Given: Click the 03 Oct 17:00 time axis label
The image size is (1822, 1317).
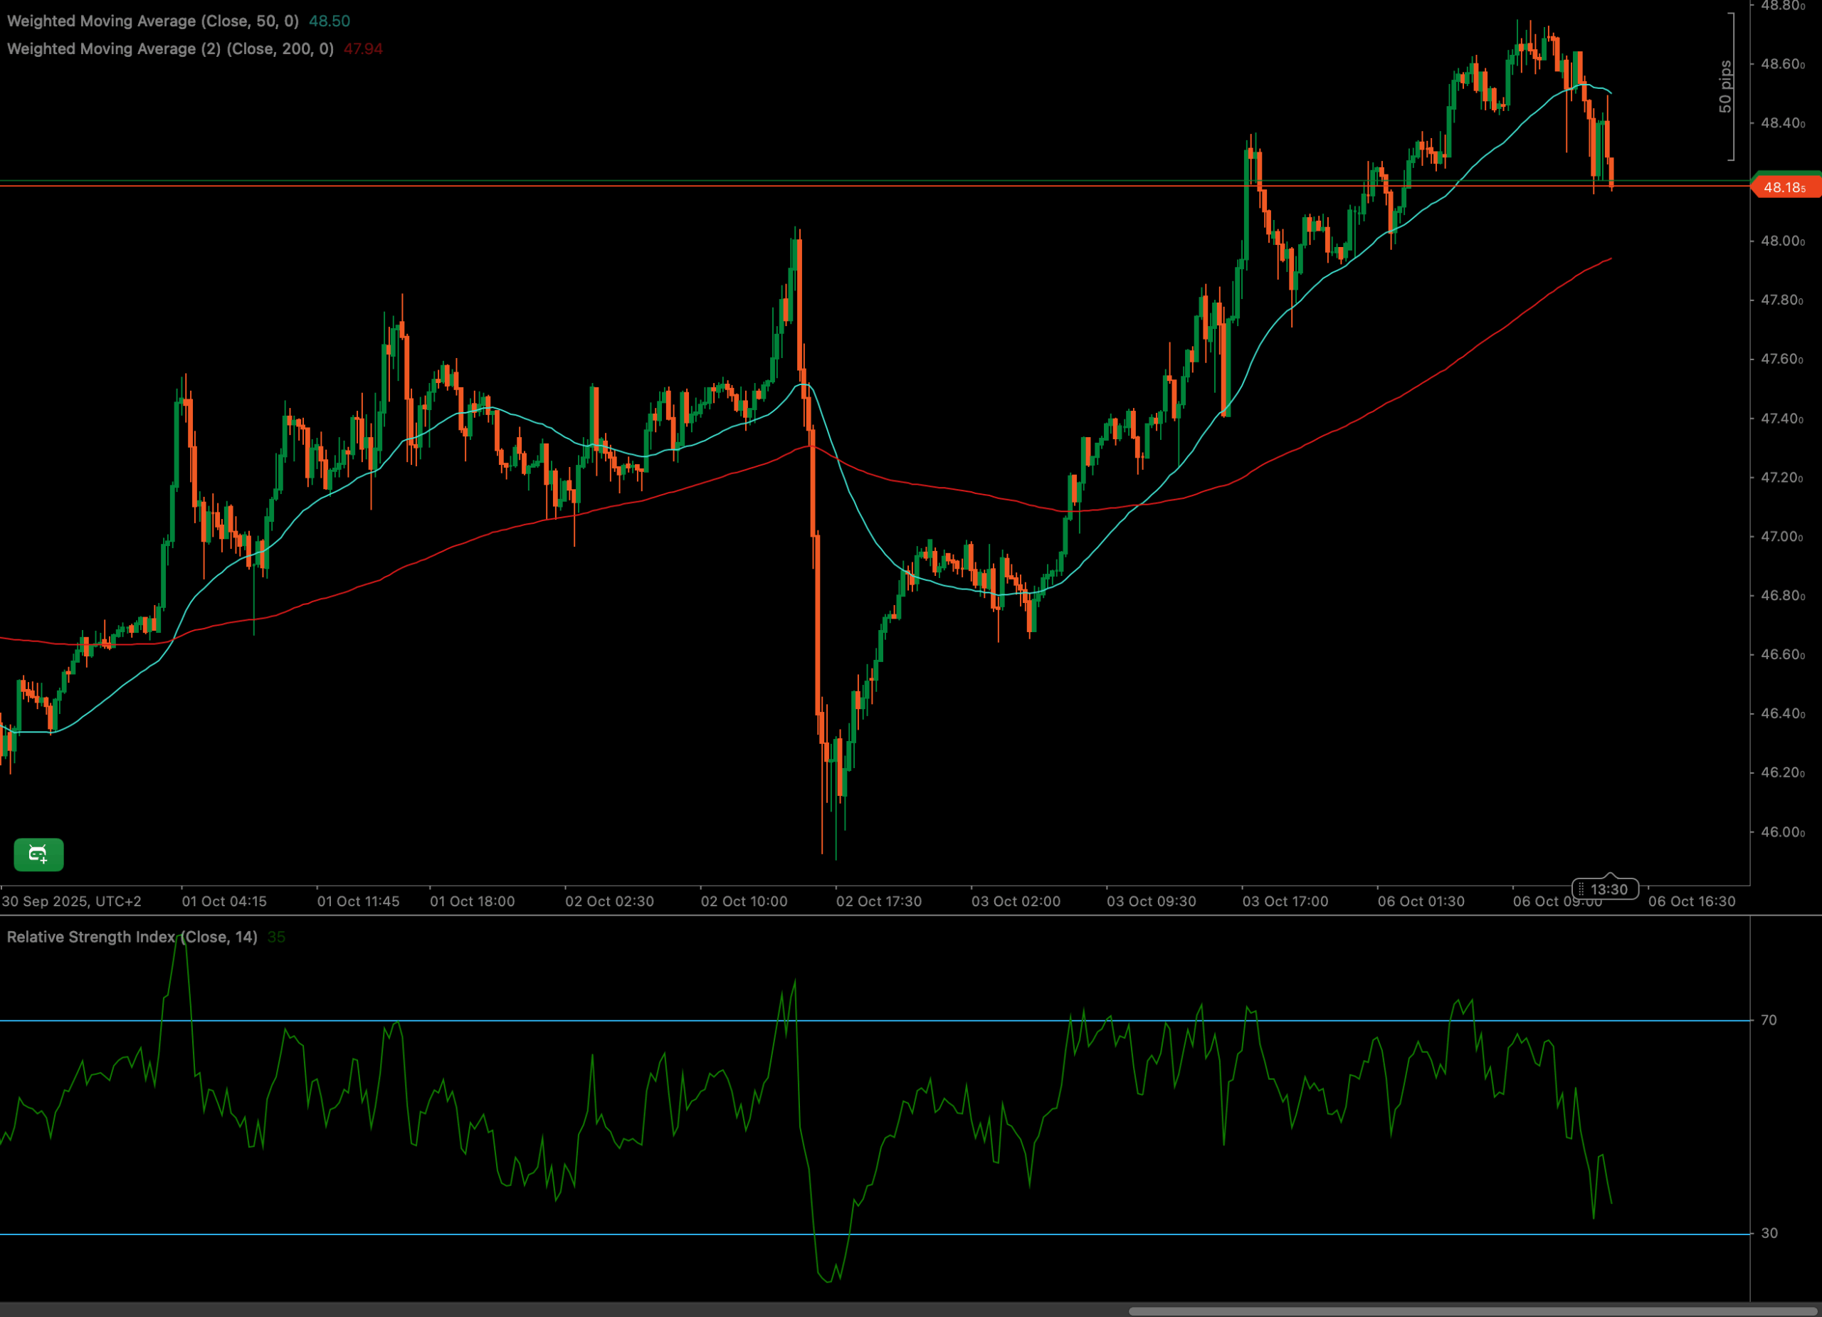Looking at the screenshot, I should [x=1285, y=901].
